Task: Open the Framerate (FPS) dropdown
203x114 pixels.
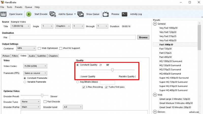Action: click(x=35, y=73)
